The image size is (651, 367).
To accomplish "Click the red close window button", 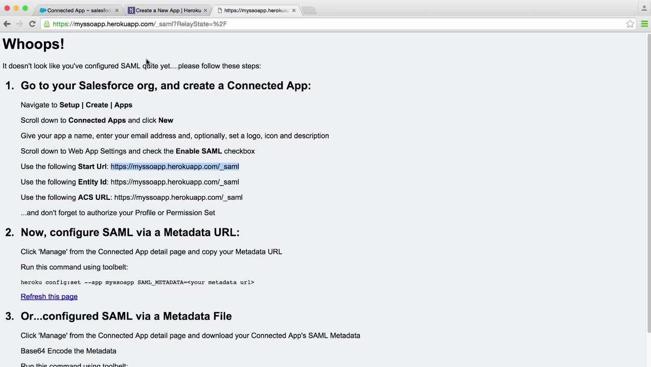I will coord(7,8).
